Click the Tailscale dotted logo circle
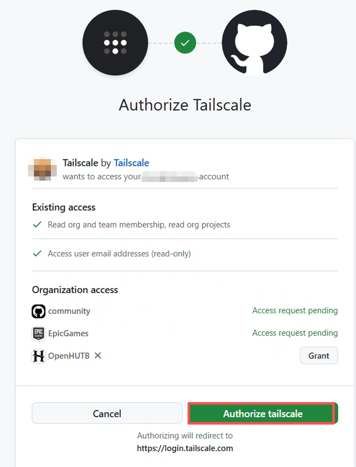This screenshot has width=356, height=467. point(115,42)
